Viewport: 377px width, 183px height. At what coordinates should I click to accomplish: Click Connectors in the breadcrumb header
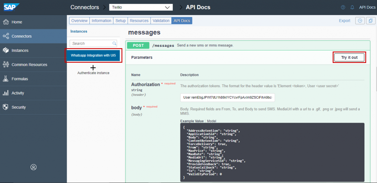point(85,7)
